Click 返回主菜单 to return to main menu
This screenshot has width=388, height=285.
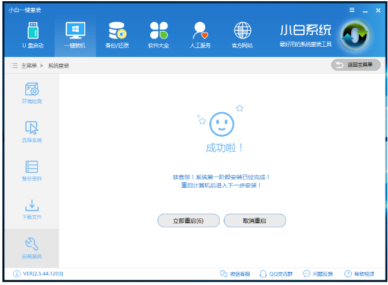pyautogui.click(x=356, y=65)
